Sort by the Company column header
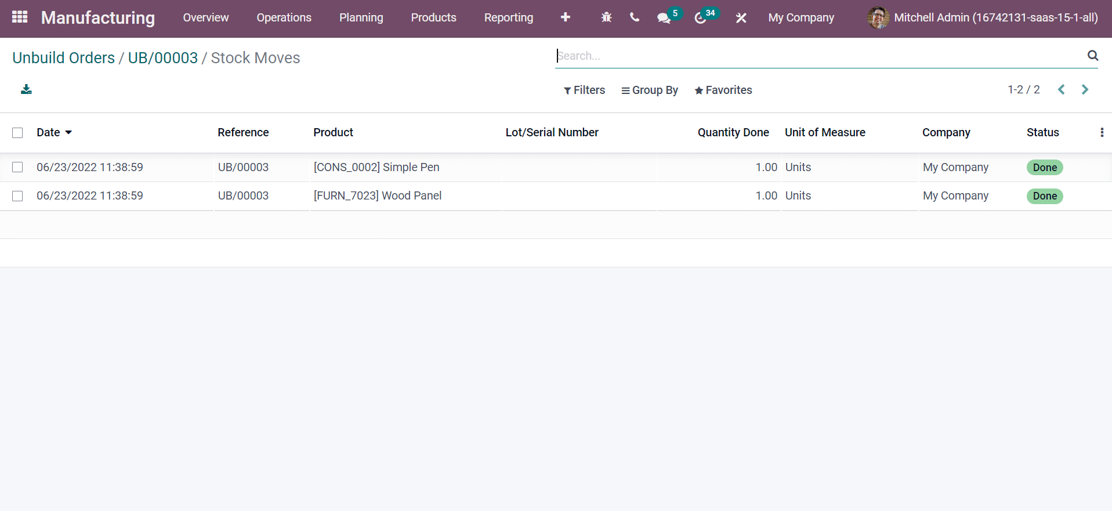The image size is (1112, 511). 946,132
